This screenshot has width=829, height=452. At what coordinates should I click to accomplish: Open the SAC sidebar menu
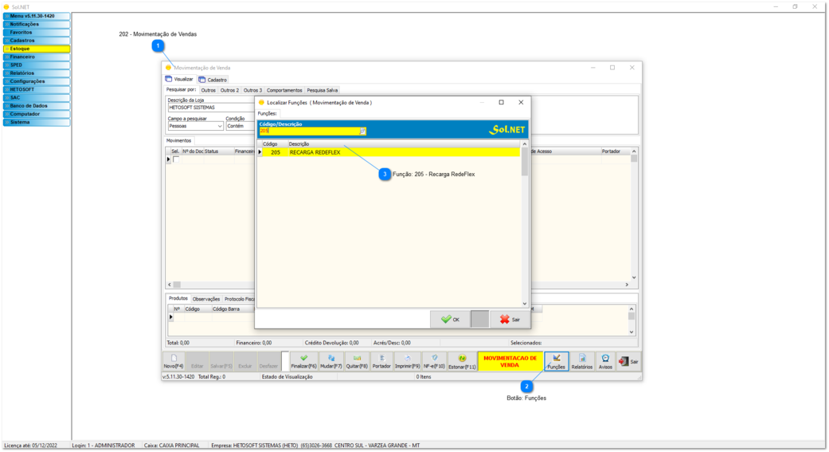coord(37,98)
